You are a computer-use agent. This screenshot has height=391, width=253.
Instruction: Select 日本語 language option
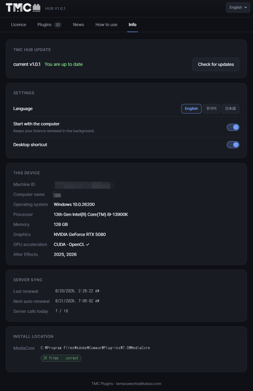pyautogui.click(x=230, y=108)
